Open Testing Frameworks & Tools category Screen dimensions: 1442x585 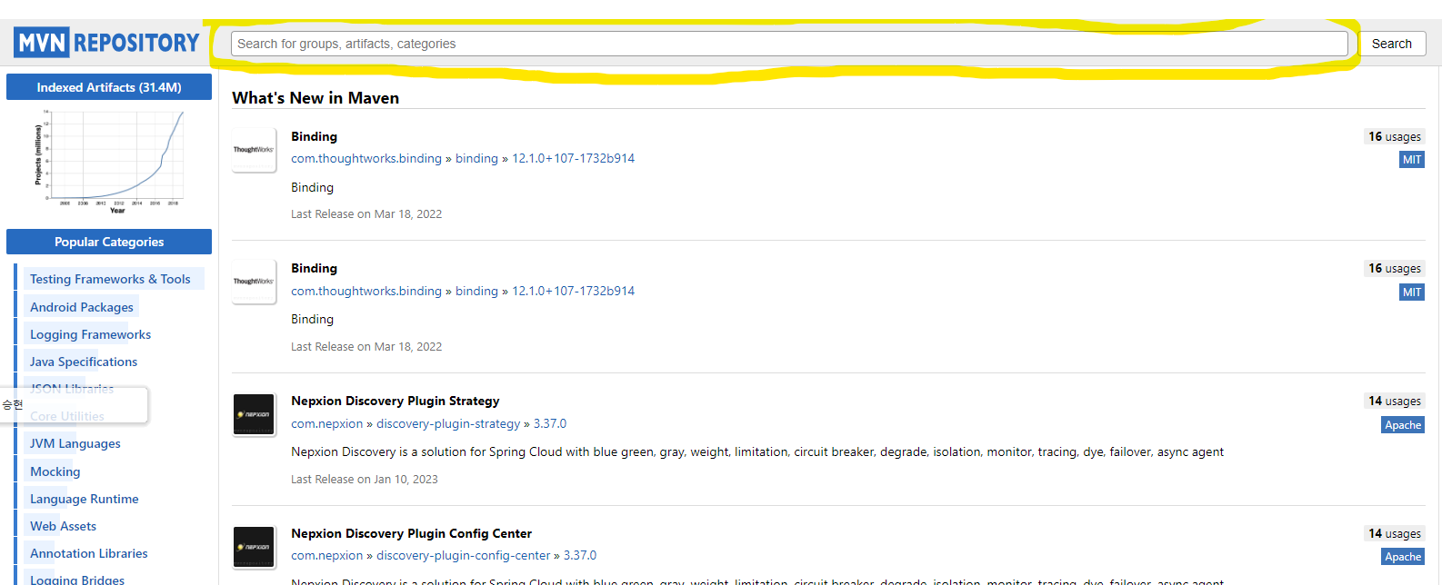pos(110,279)
